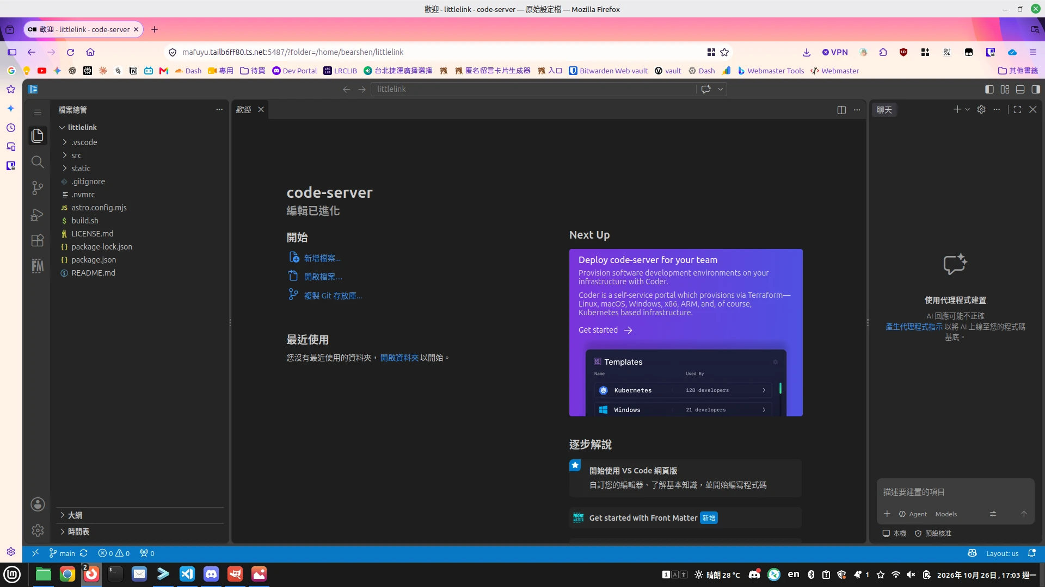Open the Extensions view
Screen dimensions: 1045x587
pyautogui.click(x=38, y=240)
